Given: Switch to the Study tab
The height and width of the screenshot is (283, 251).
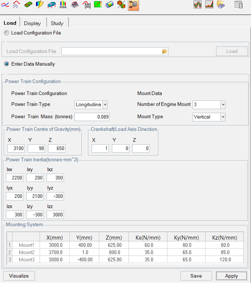Looking at the screenshot, I should (x=57, y=23).
